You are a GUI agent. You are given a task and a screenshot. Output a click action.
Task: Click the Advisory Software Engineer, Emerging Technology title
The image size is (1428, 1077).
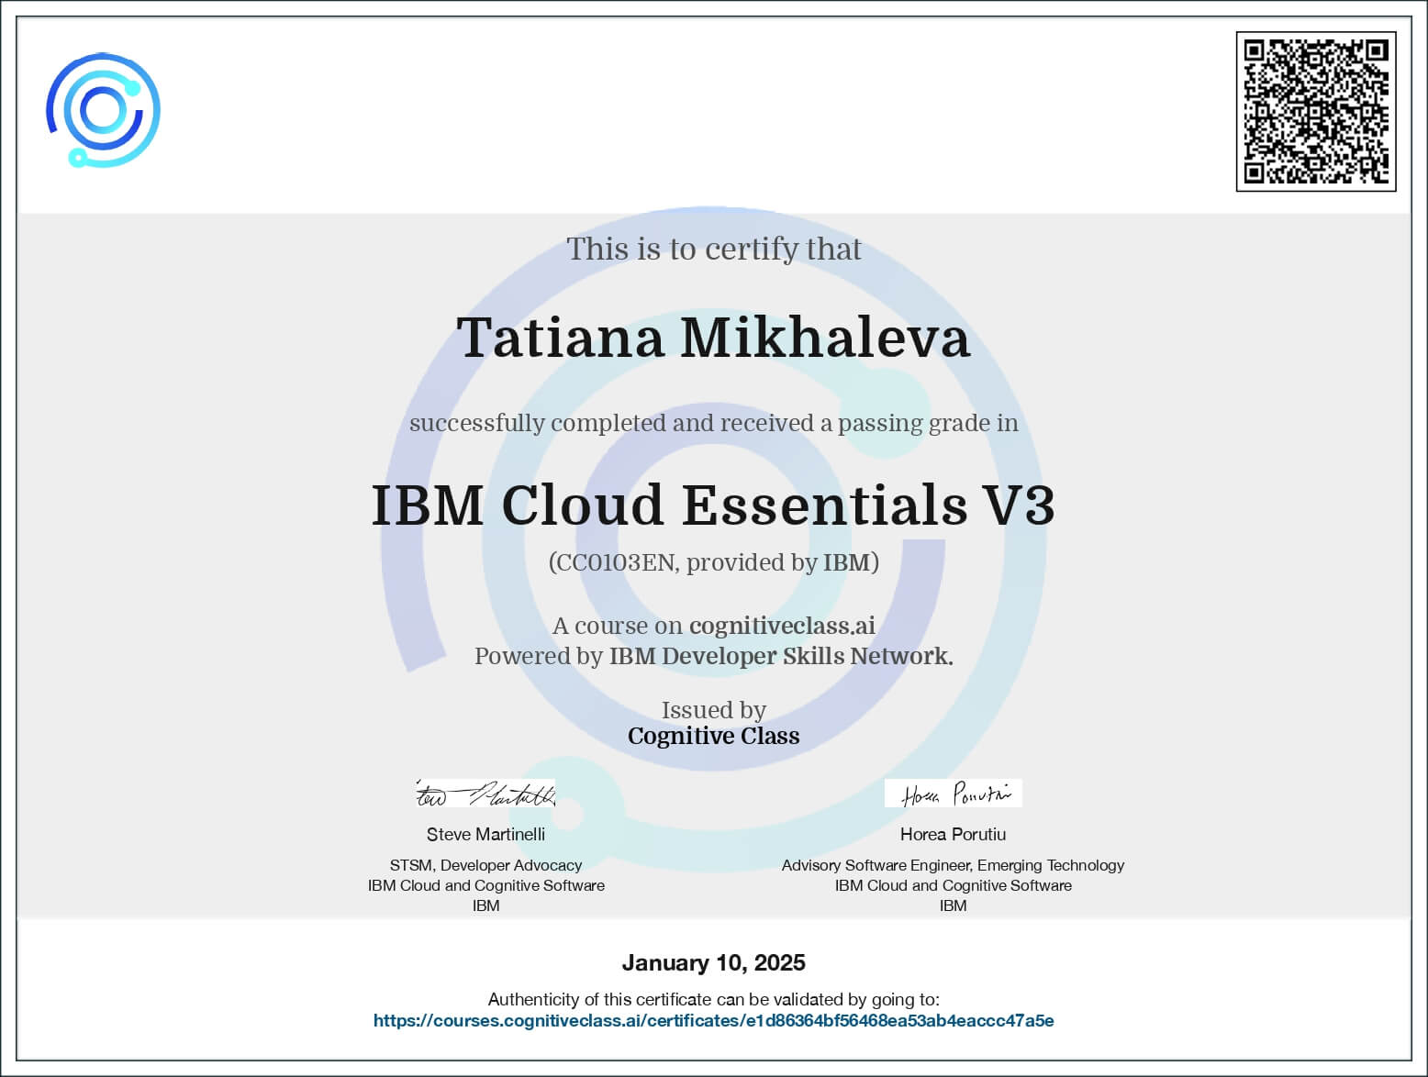[953, 865]
